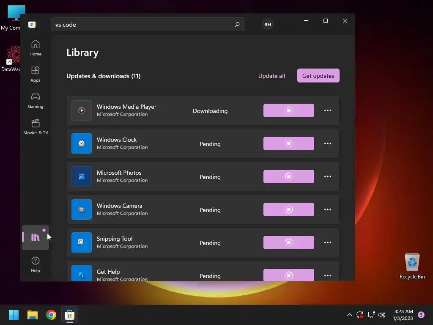Image resolution: width=433 pixels, height=325 pixels.
Task: Open more options for Windows Media Player
Action: tap(328, 110)
